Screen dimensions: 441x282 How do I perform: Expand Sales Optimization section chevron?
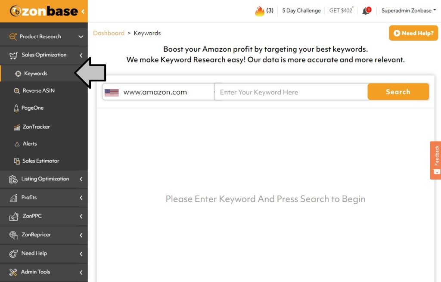pyautogui.click(x=81, y=56)
